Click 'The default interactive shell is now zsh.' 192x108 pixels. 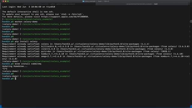coord(28,12)
